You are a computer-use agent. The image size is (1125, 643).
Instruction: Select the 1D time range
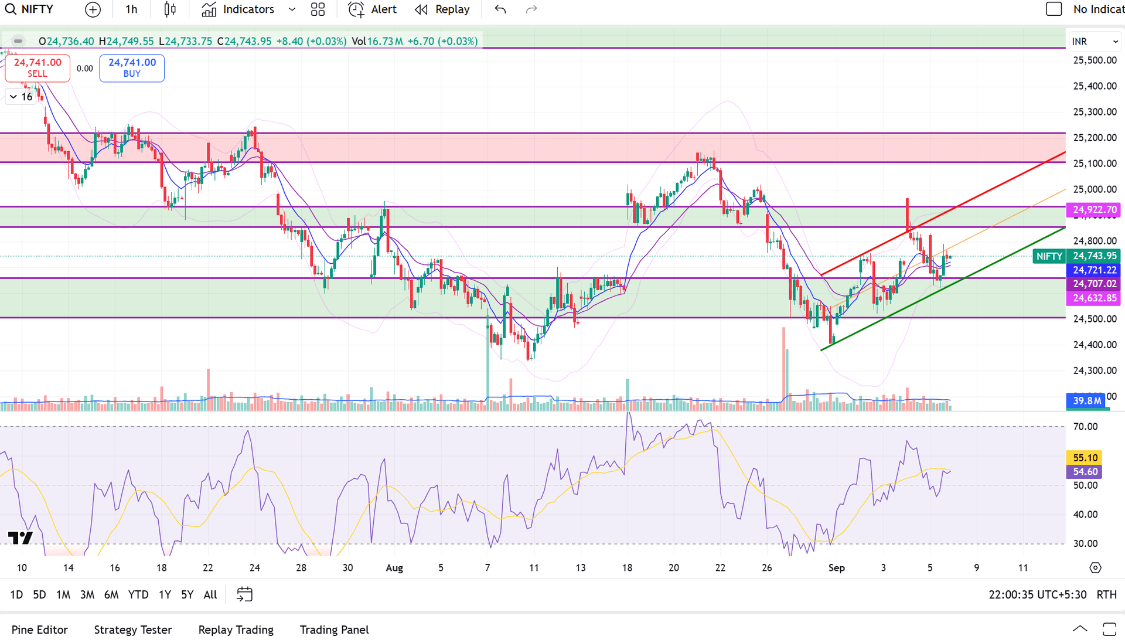click(x=16, y=595)
